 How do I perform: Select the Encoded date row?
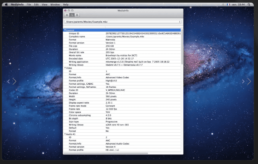[x=122, y=59]
